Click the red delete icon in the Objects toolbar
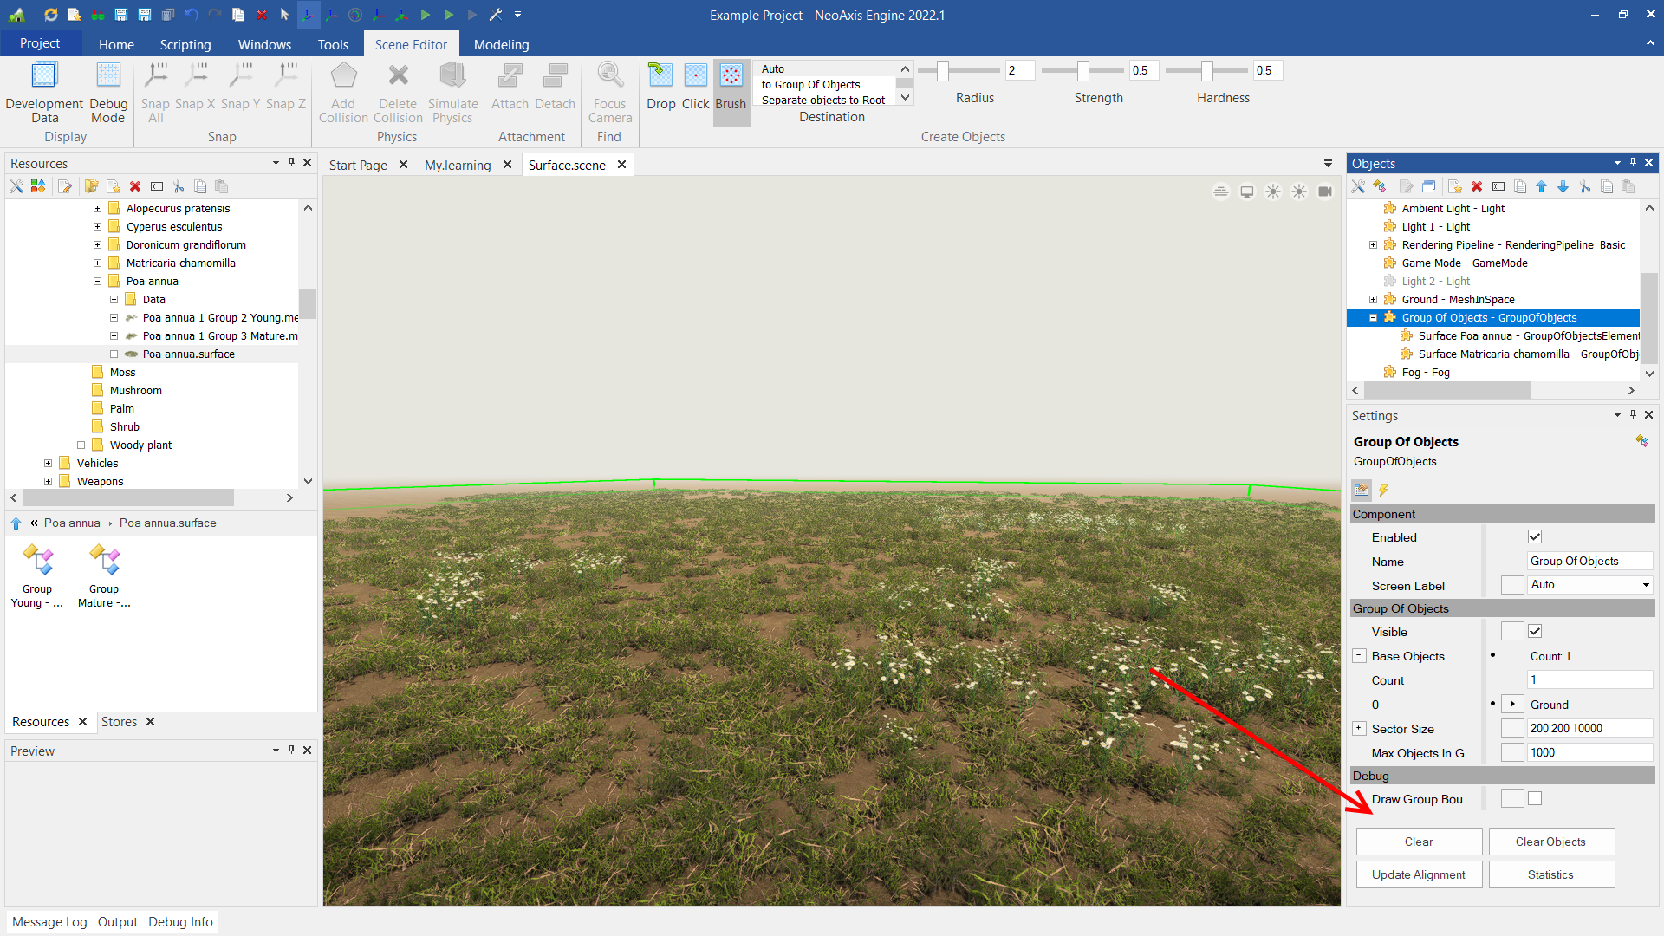 pyautogui.click(x=1477, y=186)
